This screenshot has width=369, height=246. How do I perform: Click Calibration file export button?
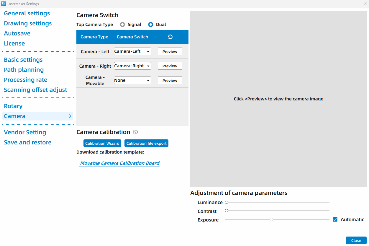click(146, 143)
